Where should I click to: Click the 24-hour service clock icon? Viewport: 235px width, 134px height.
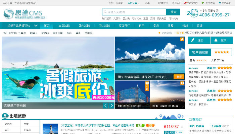click(192, 13)
